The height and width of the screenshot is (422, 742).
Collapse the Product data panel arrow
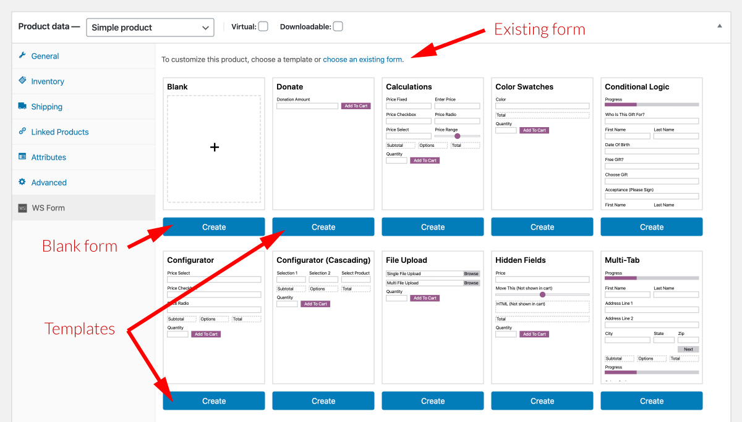click(x=719, y=26)
